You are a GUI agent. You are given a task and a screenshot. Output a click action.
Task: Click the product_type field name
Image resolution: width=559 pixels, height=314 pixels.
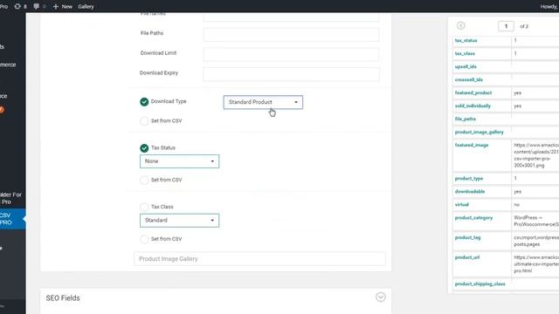coord(469,178)
